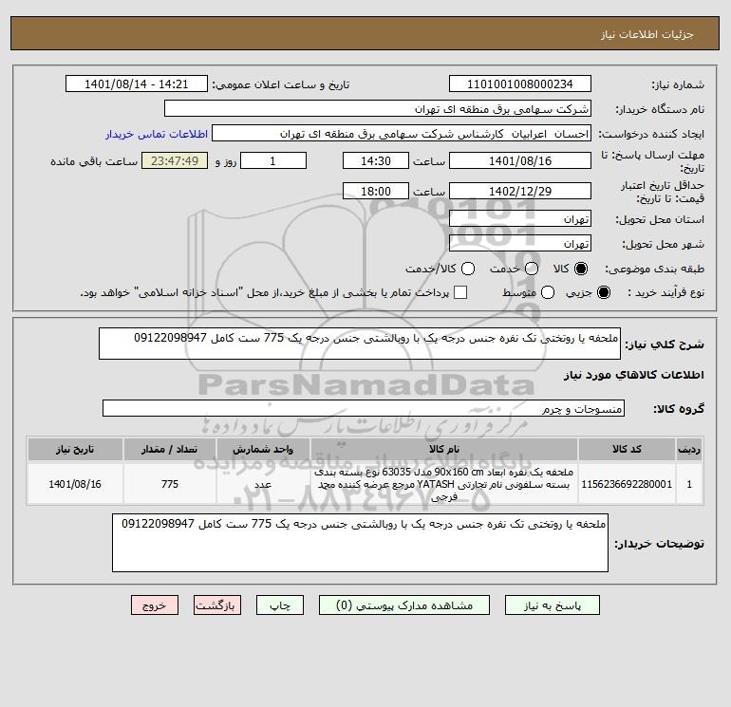Click the need date cell 1401/08/16
This screenshot has width=731, height=707.
pyautogui.click(x=75, y=484)
